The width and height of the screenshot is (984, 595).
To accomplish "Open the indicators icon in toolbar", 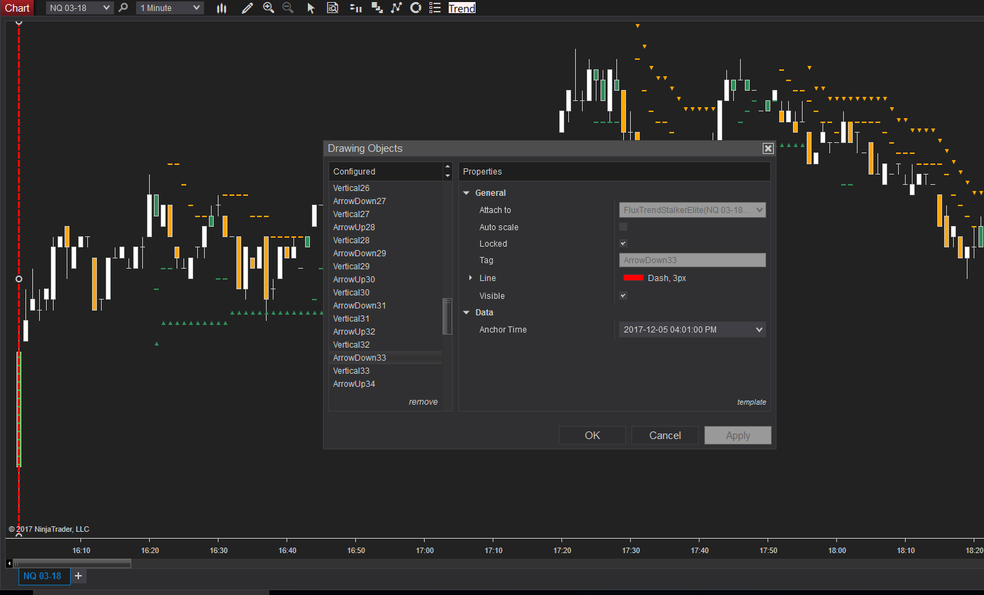I will tap(396, 8).
